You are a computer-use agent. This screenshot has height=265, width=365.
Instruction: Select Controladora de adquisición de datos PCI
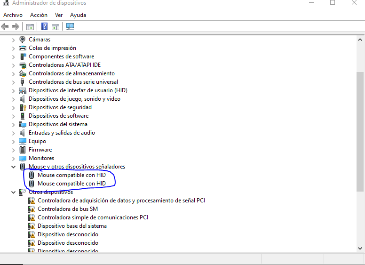(121, 201)
